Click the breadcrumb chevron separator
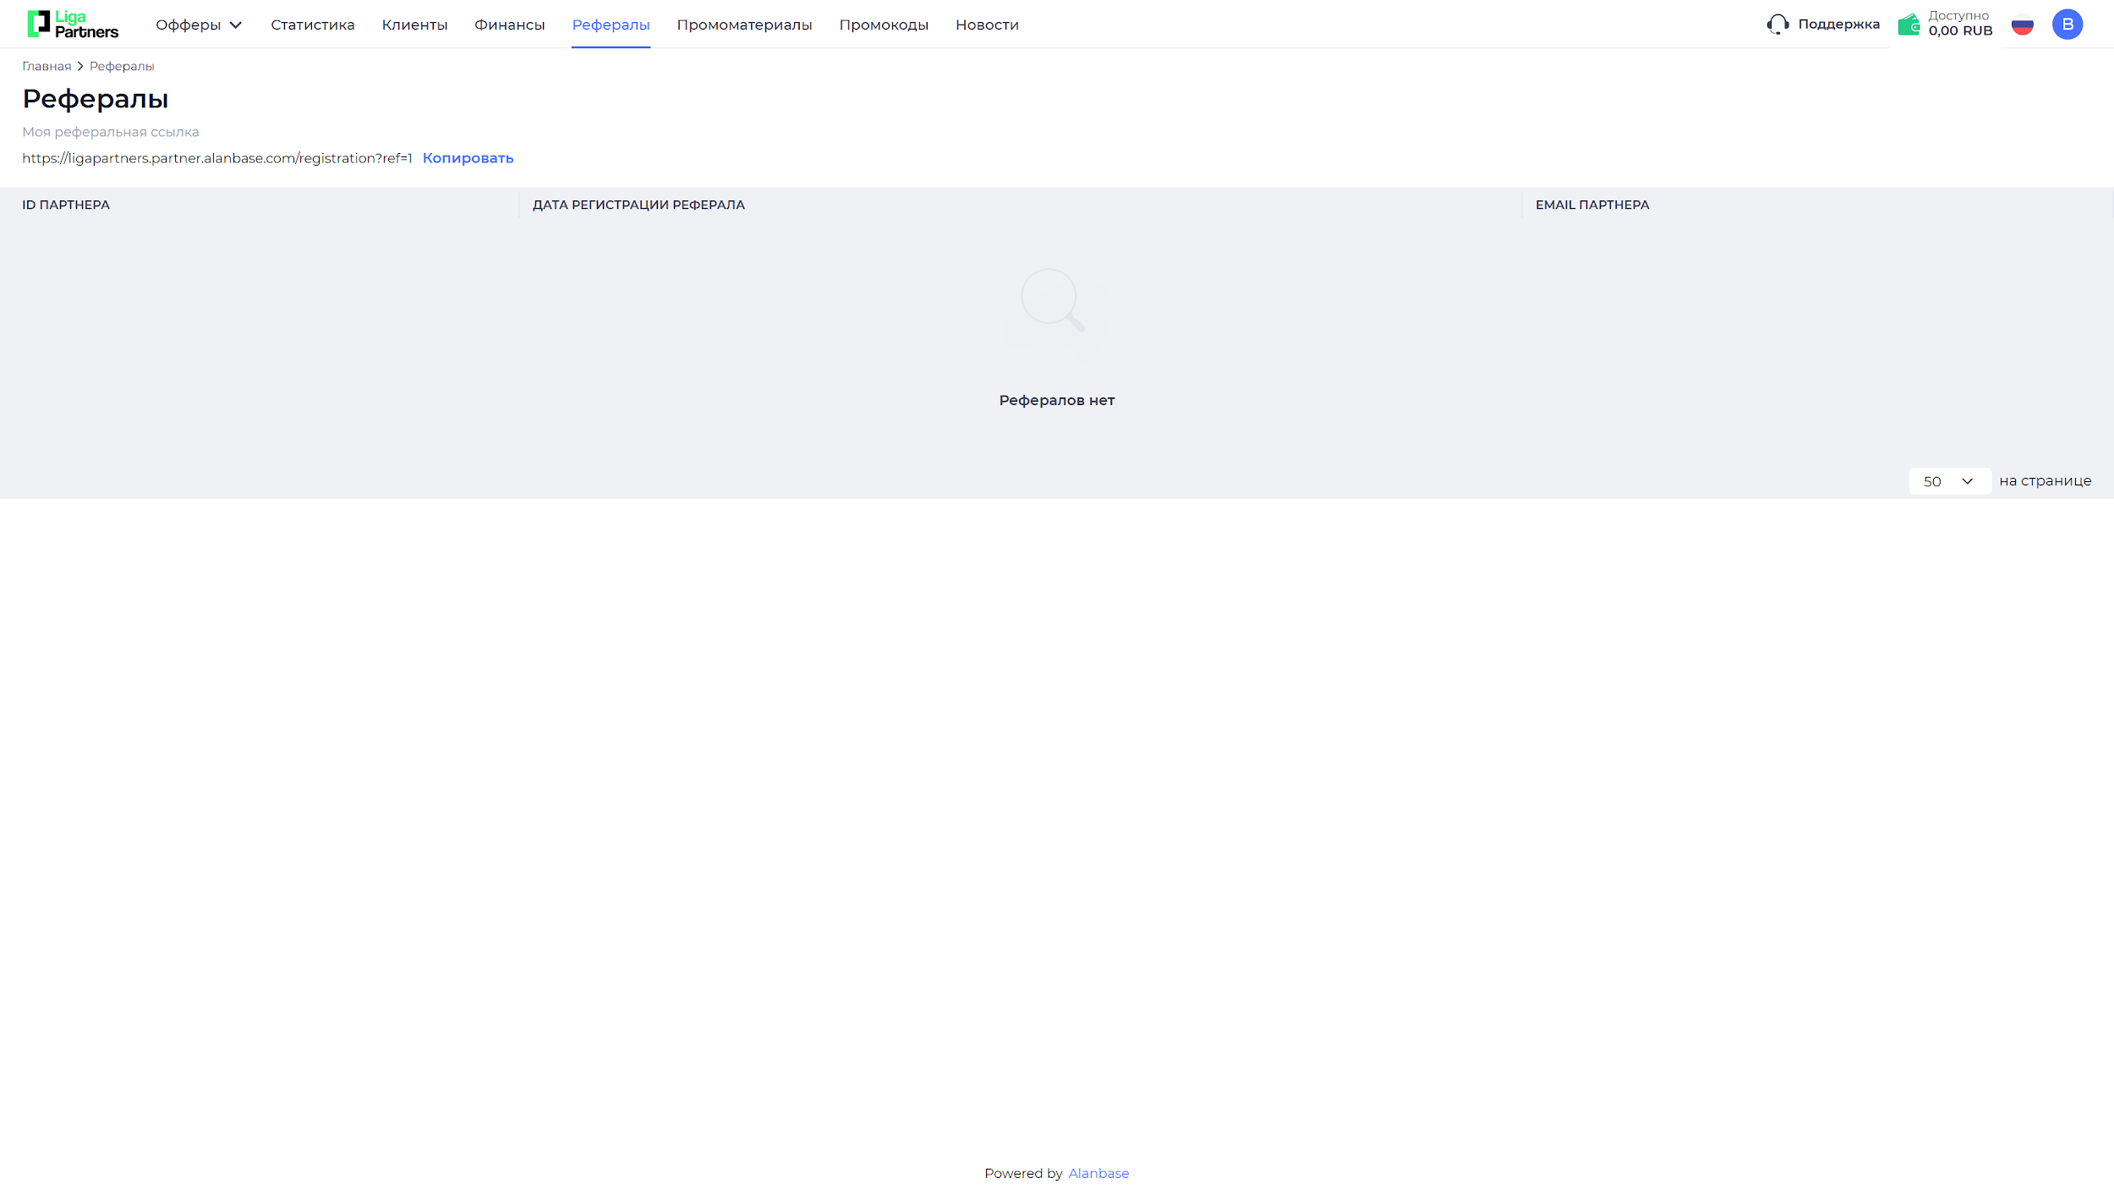 pos(80,66)
